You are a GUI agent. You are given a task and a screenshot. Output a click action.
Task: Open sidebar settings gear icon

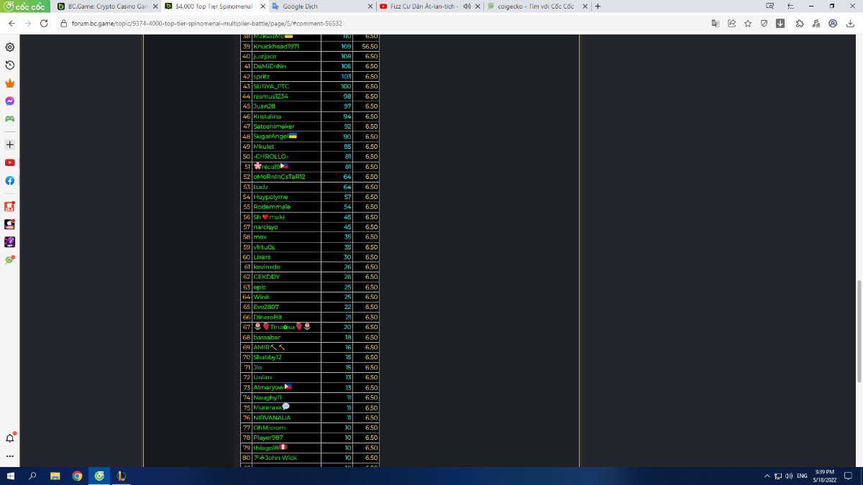pos(10,47)
